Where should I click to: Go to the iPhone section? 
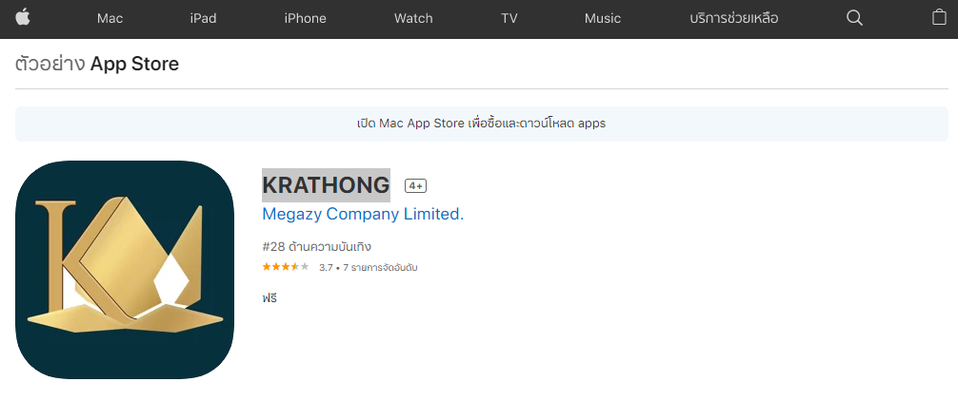pos(305,18)
